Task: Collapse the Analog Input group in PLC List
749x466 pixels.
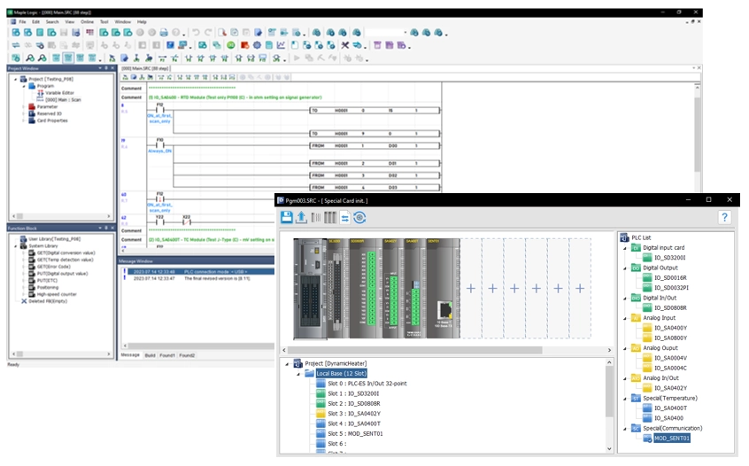Action: 625,318
